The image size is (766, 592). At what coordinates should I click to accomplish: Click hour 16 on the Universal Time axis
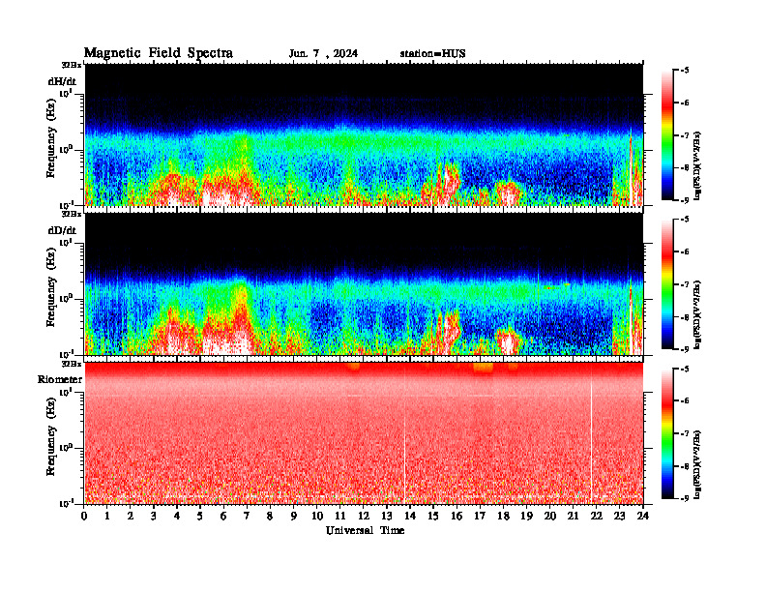pos(457,517)
